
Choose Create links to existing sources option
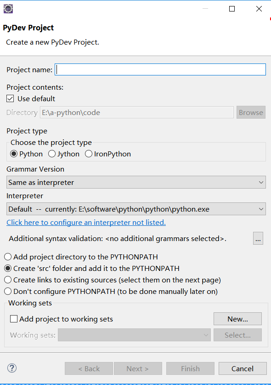[x=8, y=280]
